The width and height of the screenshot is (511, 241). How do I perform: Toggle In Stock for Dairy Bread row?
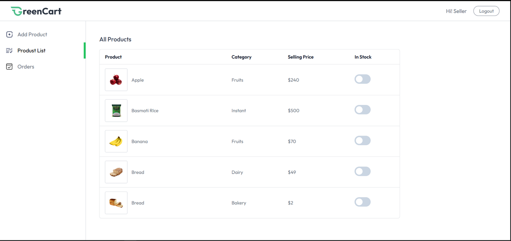click(x=362, y=171)
